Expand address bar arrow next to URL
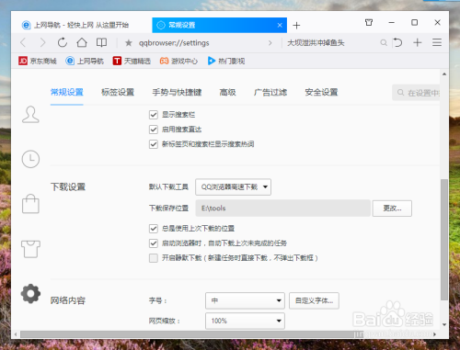Image resolution: width=460 pixels, height=350 pixels. pyautogui.click(x=270, y=43)
